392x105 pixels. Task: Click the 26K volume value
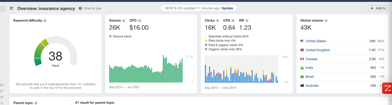115,28
